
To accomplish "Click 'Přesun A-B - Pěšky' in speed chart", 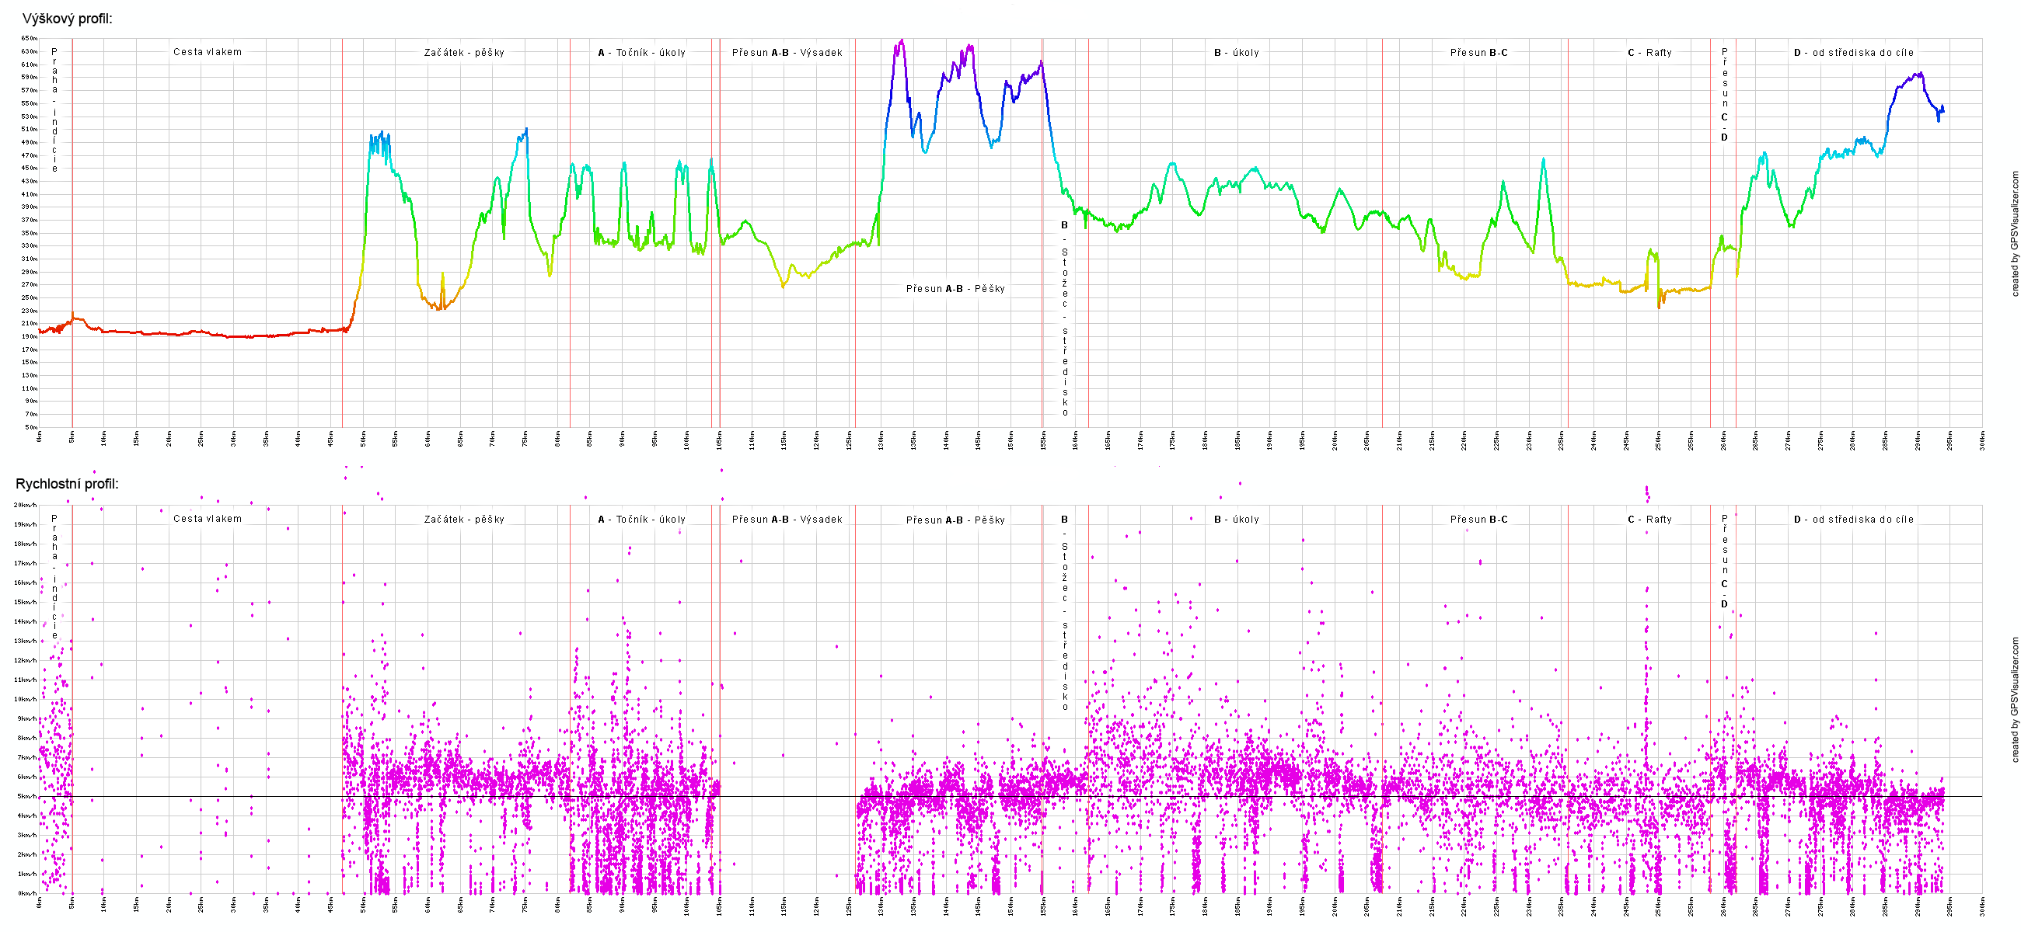I will (954, 520).
